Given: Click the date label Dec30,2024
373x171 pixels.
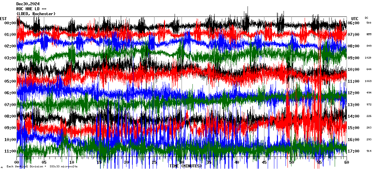Looking at the screenshot, I should pyautogui.click(x=28, y=4).
